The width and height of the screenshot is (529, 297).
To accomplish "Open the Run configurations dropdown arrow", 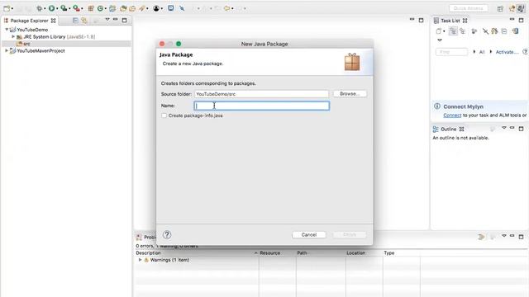I will tap(57, 8).
